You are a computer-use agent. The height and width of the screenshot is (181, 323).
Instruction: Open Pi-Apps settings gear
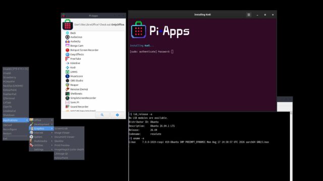pos(117,115)
